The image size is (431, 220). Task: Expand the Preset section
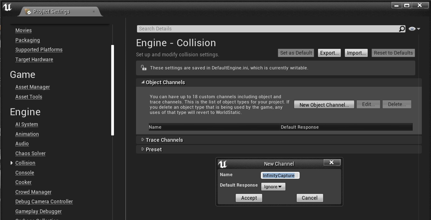coord(143,149)
